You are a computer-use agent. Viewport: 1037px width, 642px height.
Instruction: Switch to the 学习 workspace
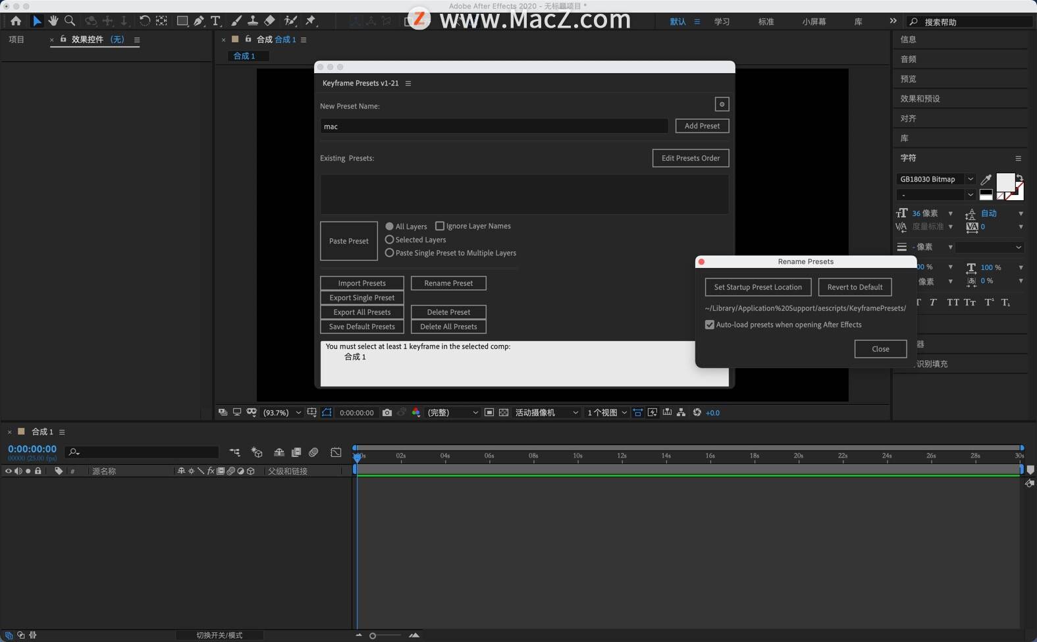click(722, 22)
